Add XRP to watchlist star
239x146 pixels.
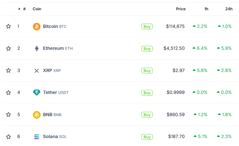(8, 70)
